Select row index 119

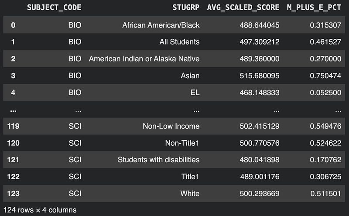[13, 126]
